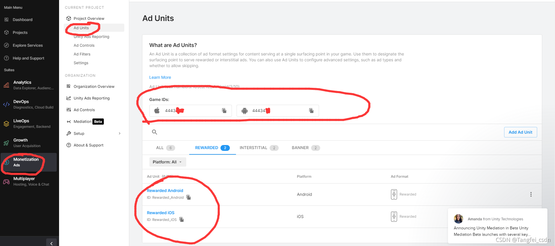Collapse the main sidebar with arrow button
The height and width of the screenshot is (246, 555).
coord(51,243)
